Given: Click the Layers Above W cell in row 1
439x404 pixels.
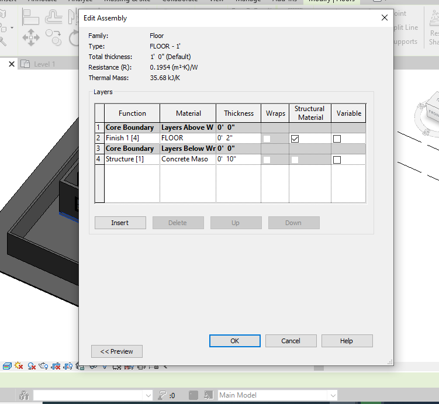Looking at the screenshot, I should pyautogui.click(x=188, y=127).
